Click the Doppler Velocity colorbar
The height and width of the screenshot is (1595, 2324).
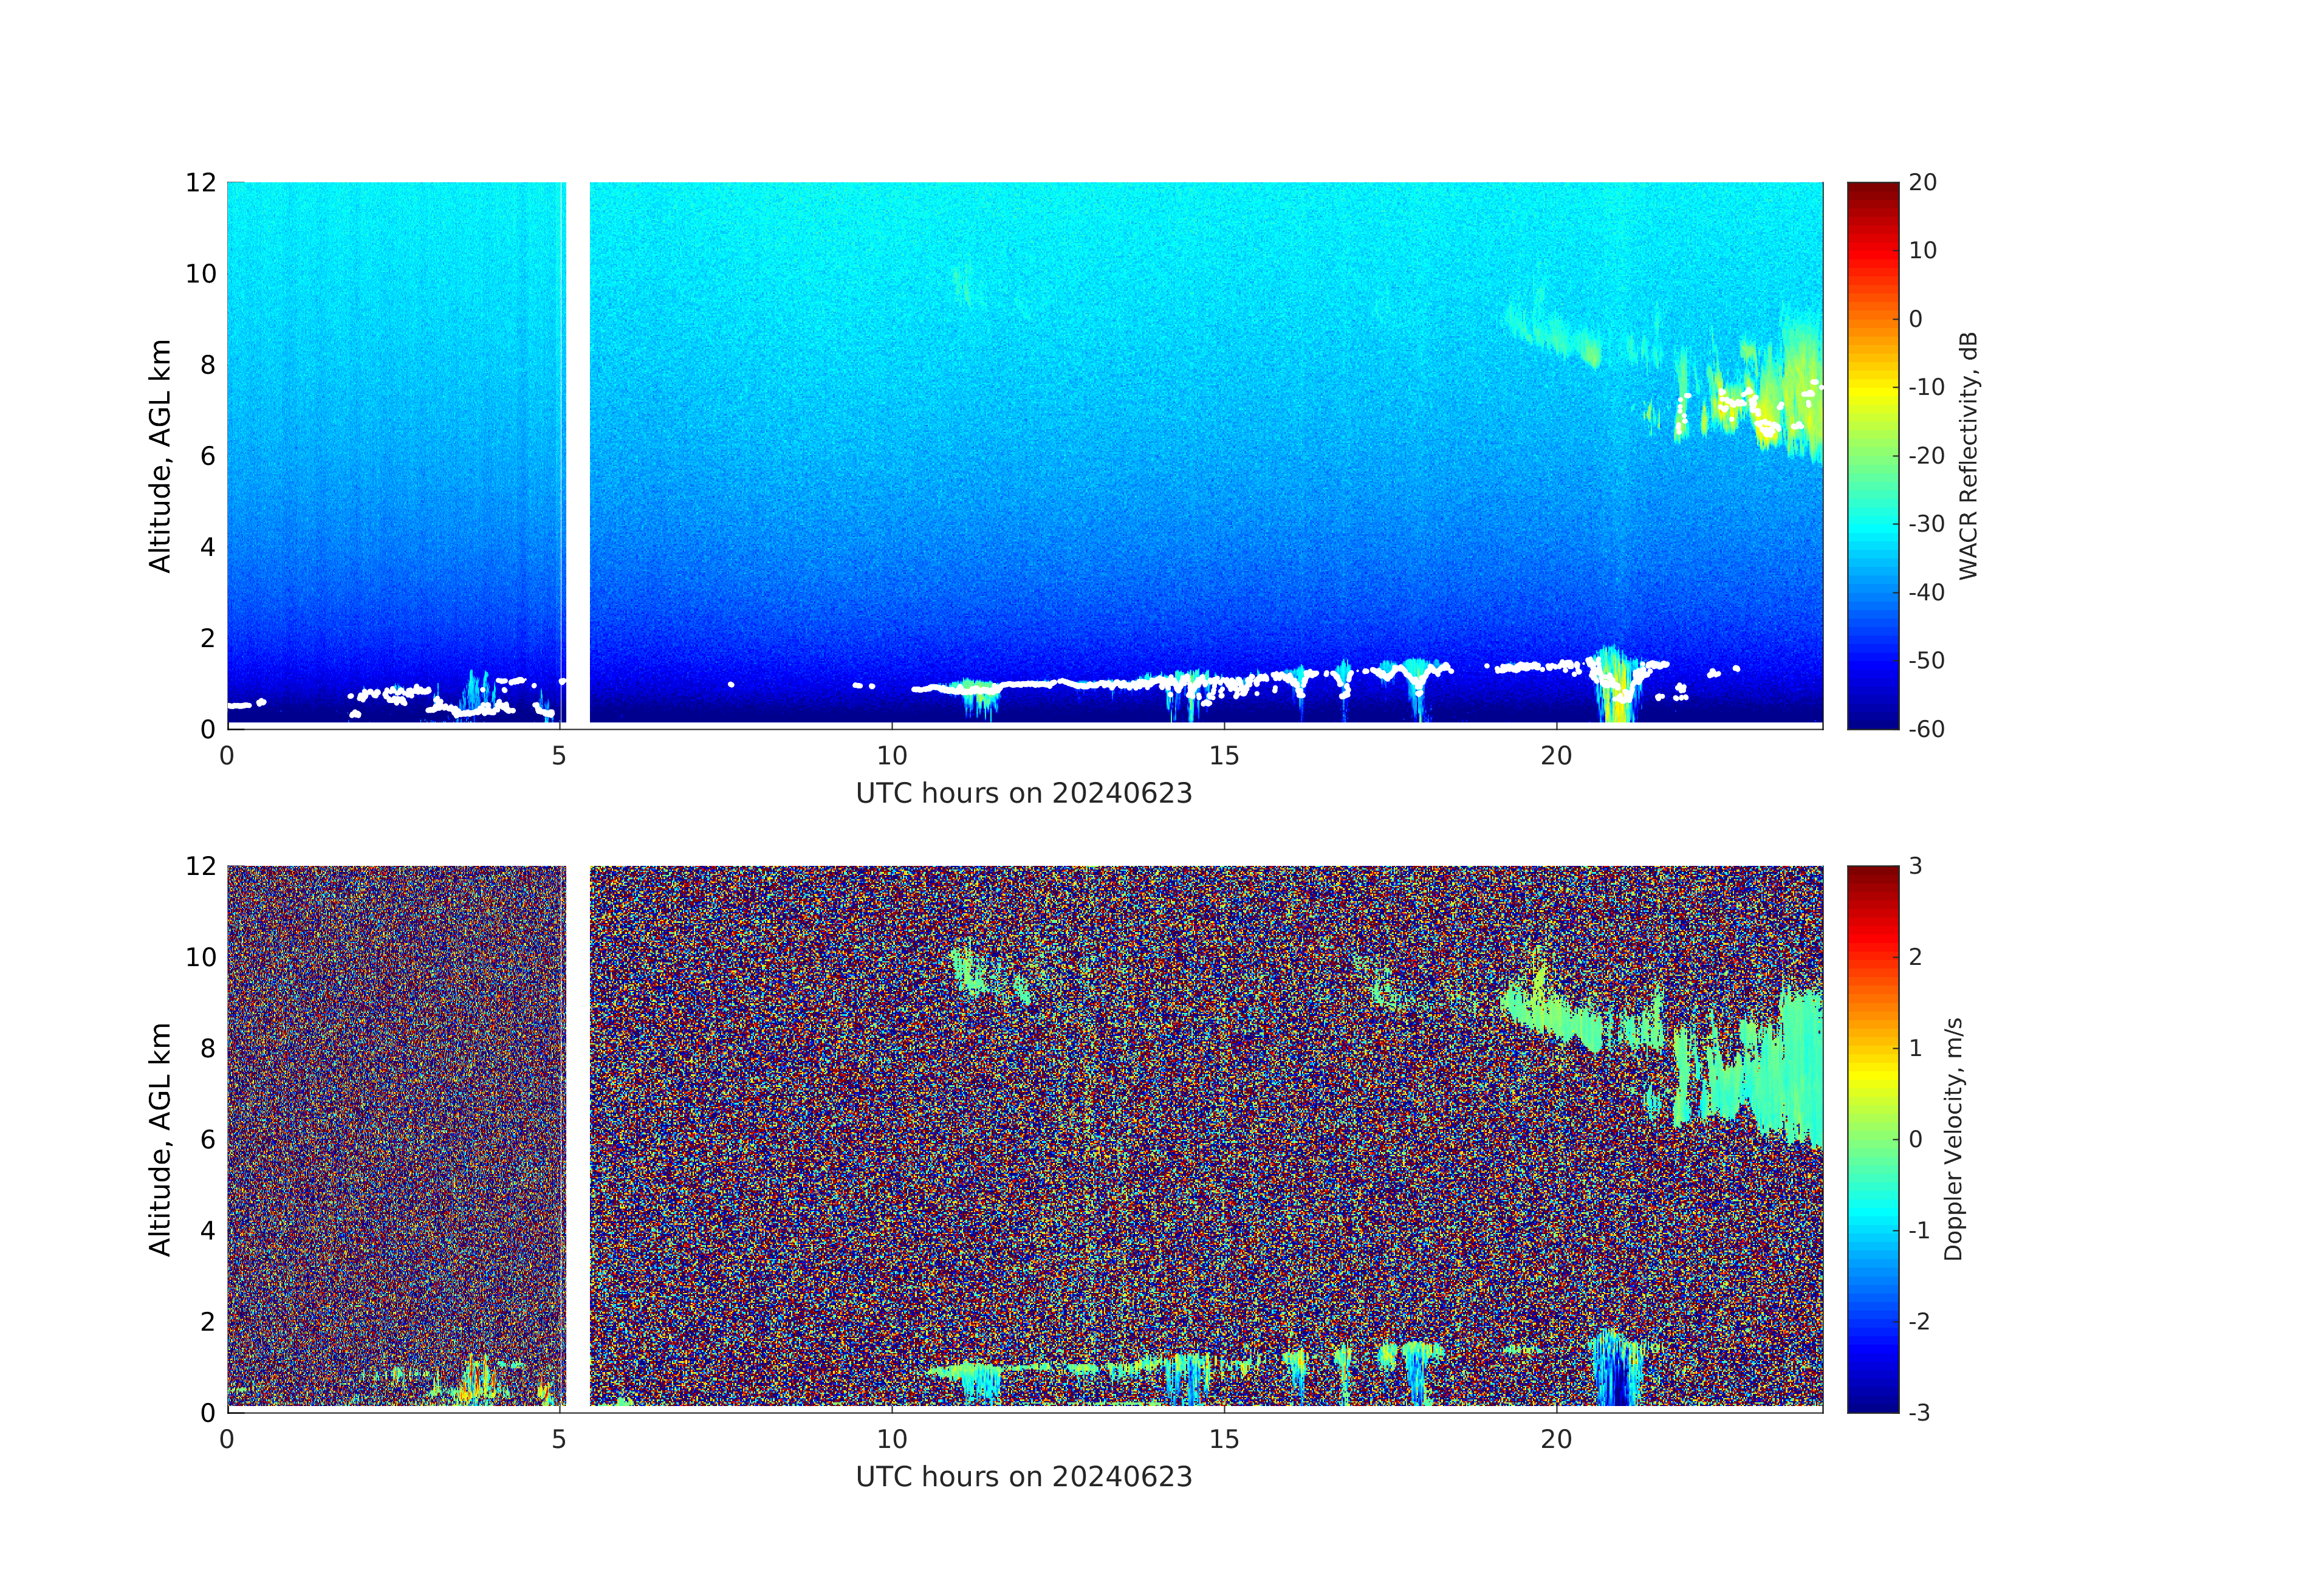point(1872,1138)
